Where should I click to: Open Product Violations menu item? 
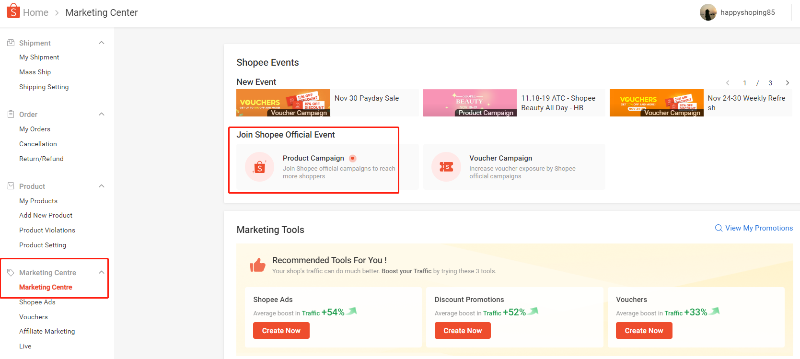[47, 230]
